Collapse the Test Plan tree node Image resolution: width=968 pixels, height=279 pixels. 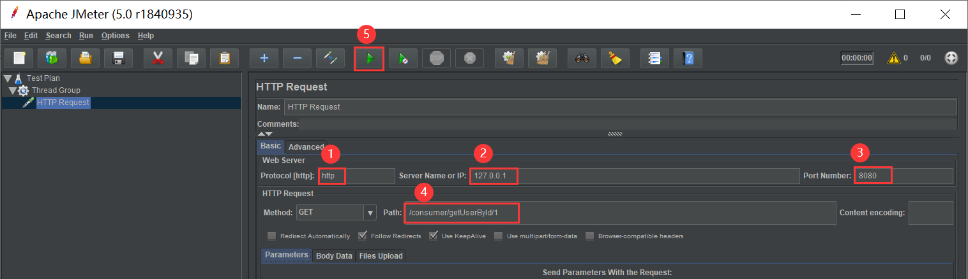point(8,78)
